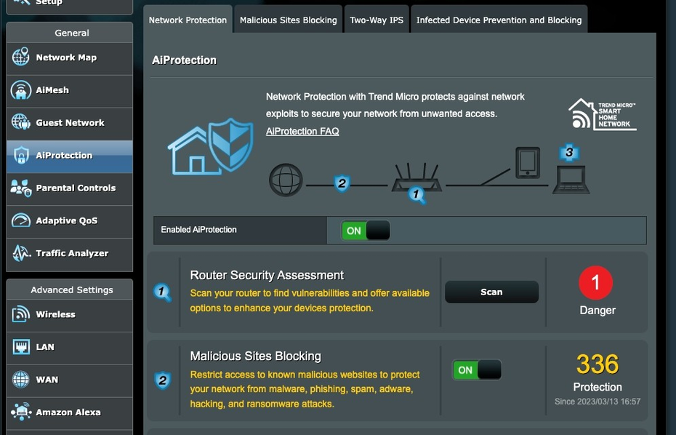Click the Trend Micro Smart Home Network logo
Screen dimensions: 676x435
pyautogui.click(x=603, y=114)
